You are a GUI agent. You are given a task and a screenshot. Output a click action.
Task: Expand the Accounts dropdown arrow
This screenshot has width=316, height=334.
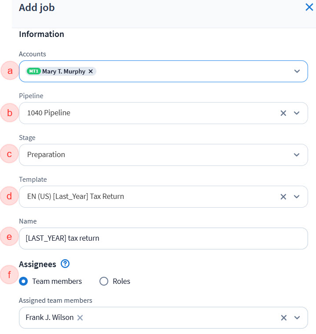[297, 71]
